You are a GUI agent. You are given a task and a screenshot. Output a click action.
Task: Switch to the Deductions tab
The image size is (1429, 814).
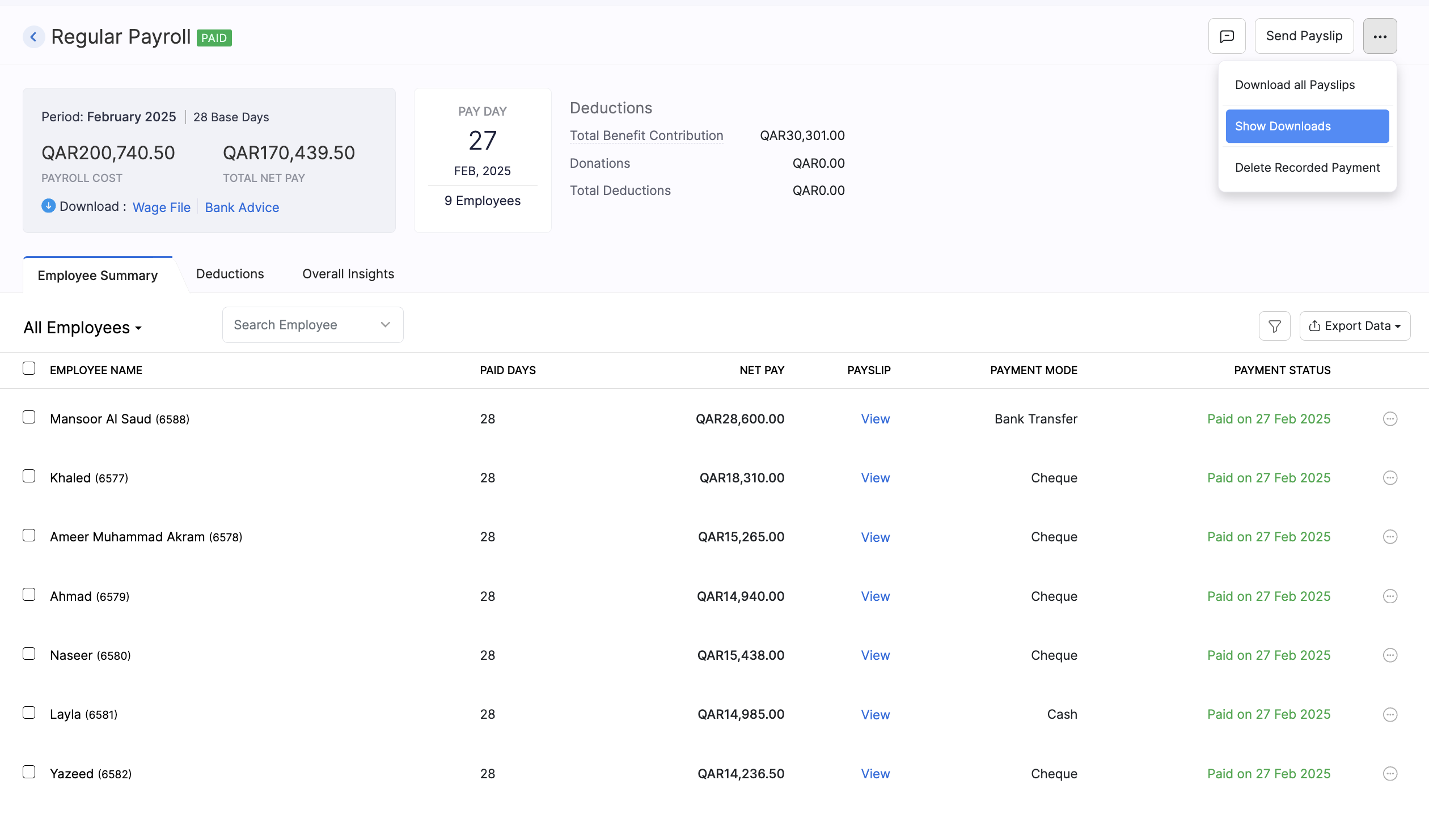pos(230,274)
